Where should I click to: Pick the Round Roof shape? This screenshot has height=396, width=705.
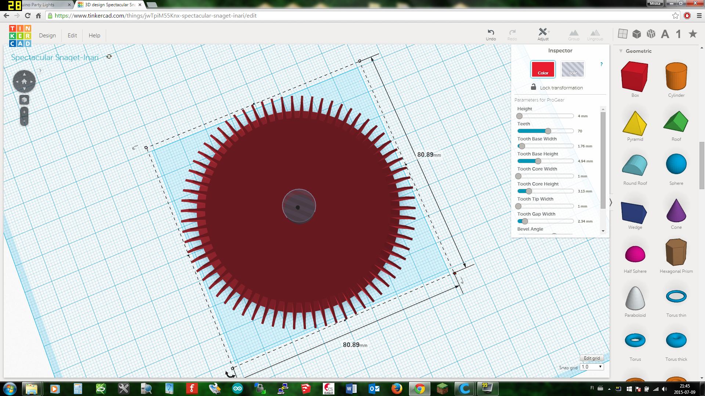point(635,165)
